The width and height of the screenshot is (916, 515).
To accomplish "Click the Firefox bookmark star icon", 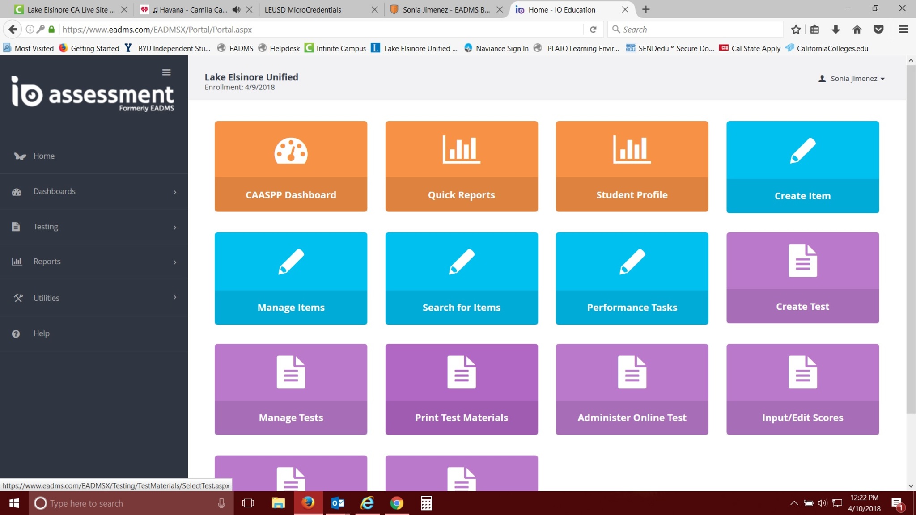I will (x=795, y=30).
